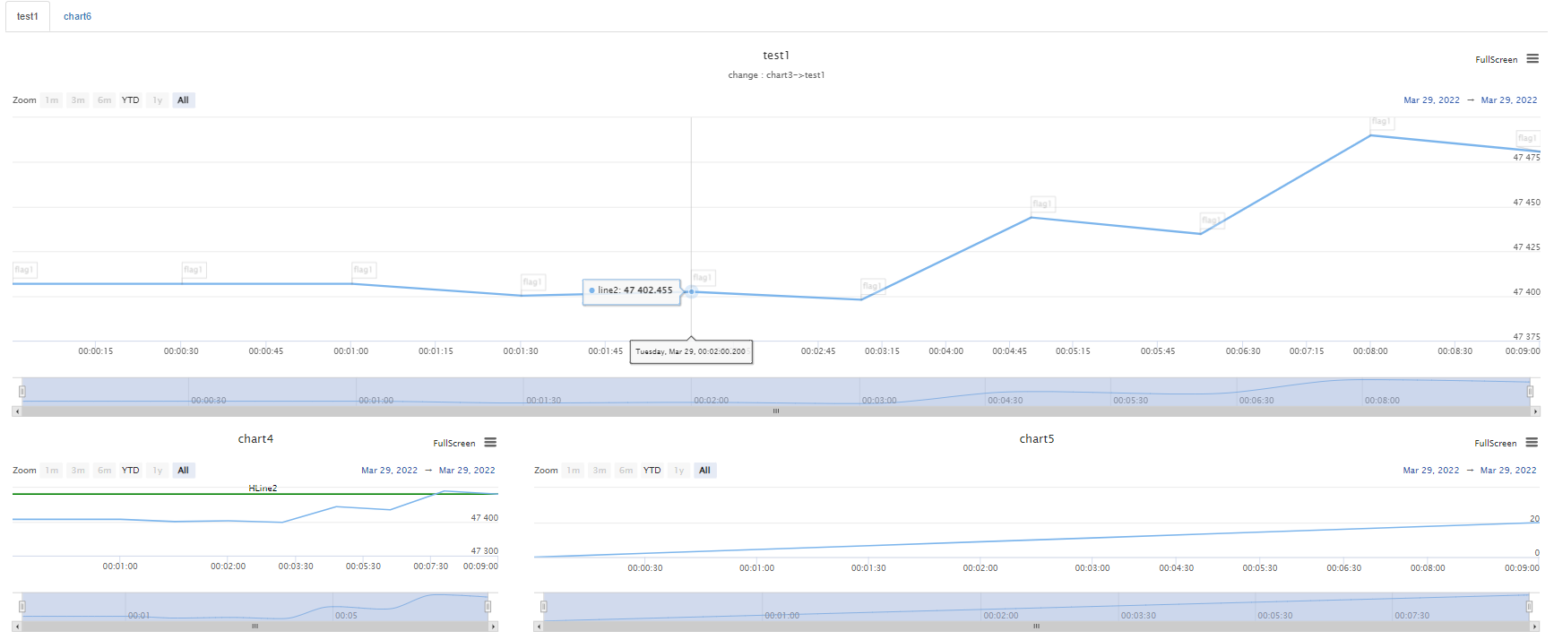Switch to the chart6 tab
Image resolution: width=1554 pixels, height=640 pixels.
77,17
